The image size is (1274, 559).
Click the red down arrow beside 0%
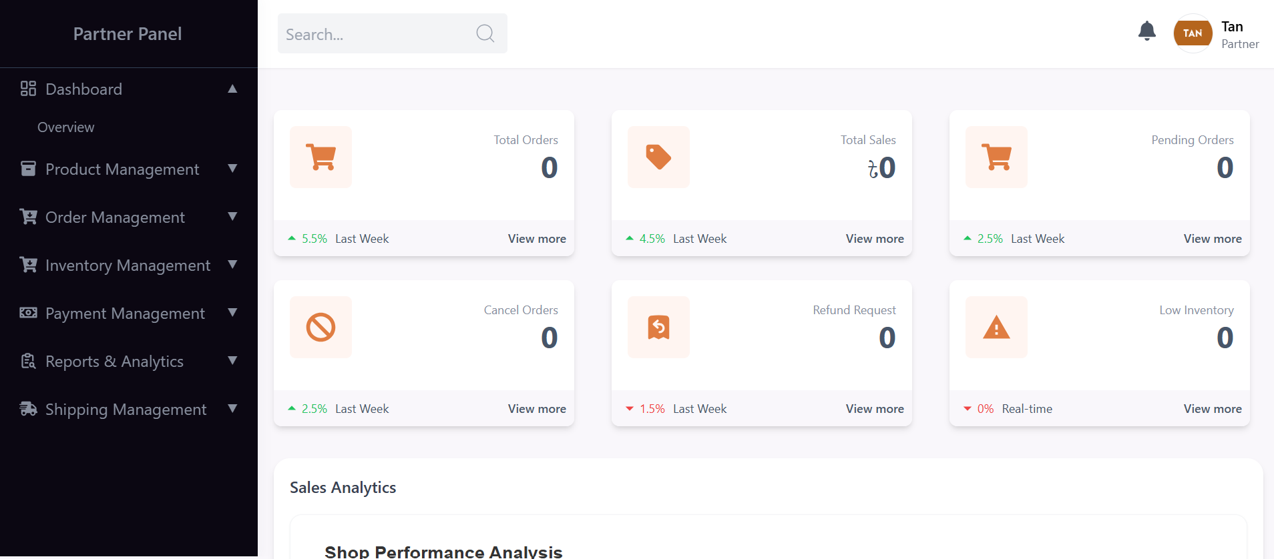coord(968,409)
